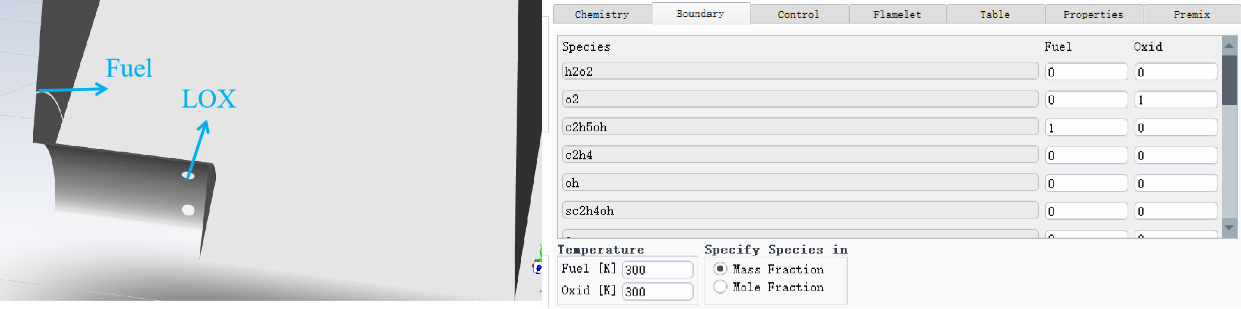Click the Fuel temperature input field
The height and width of the screenshot is (309, 1241).
pyautogui.click(x=657, y=269)
